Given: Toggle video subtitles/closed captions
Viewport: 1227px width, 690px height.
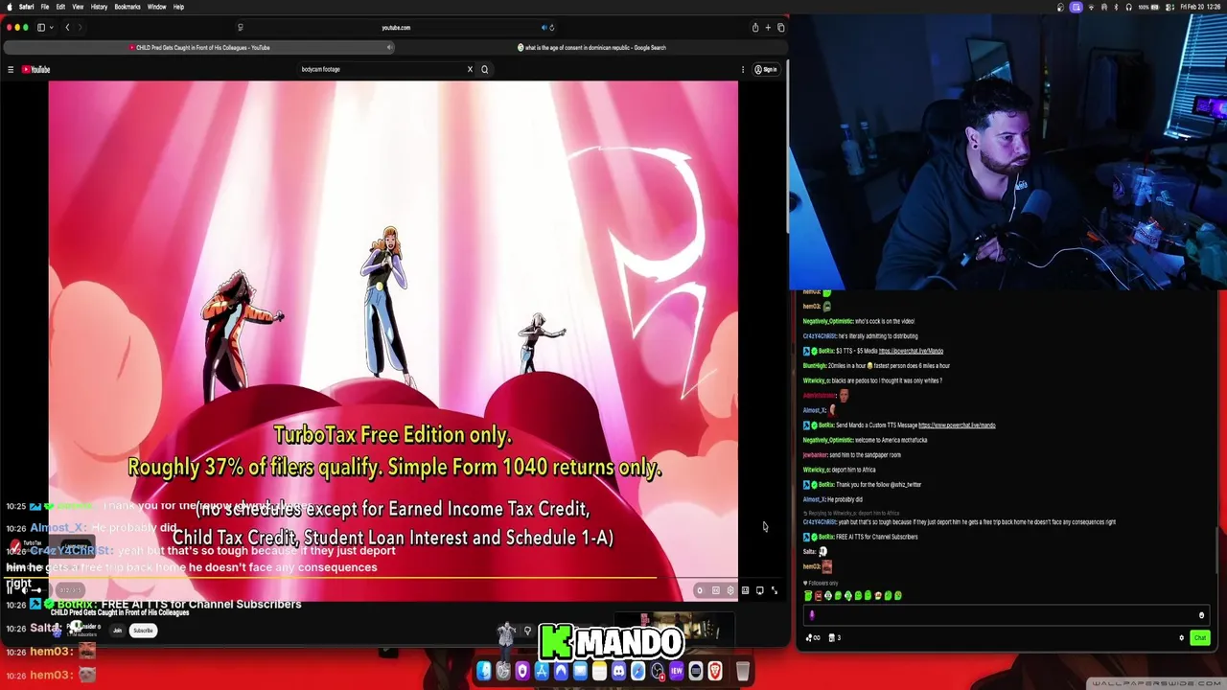Looking at the screenshot, I should pyautogui.click(x=716, y=590).
